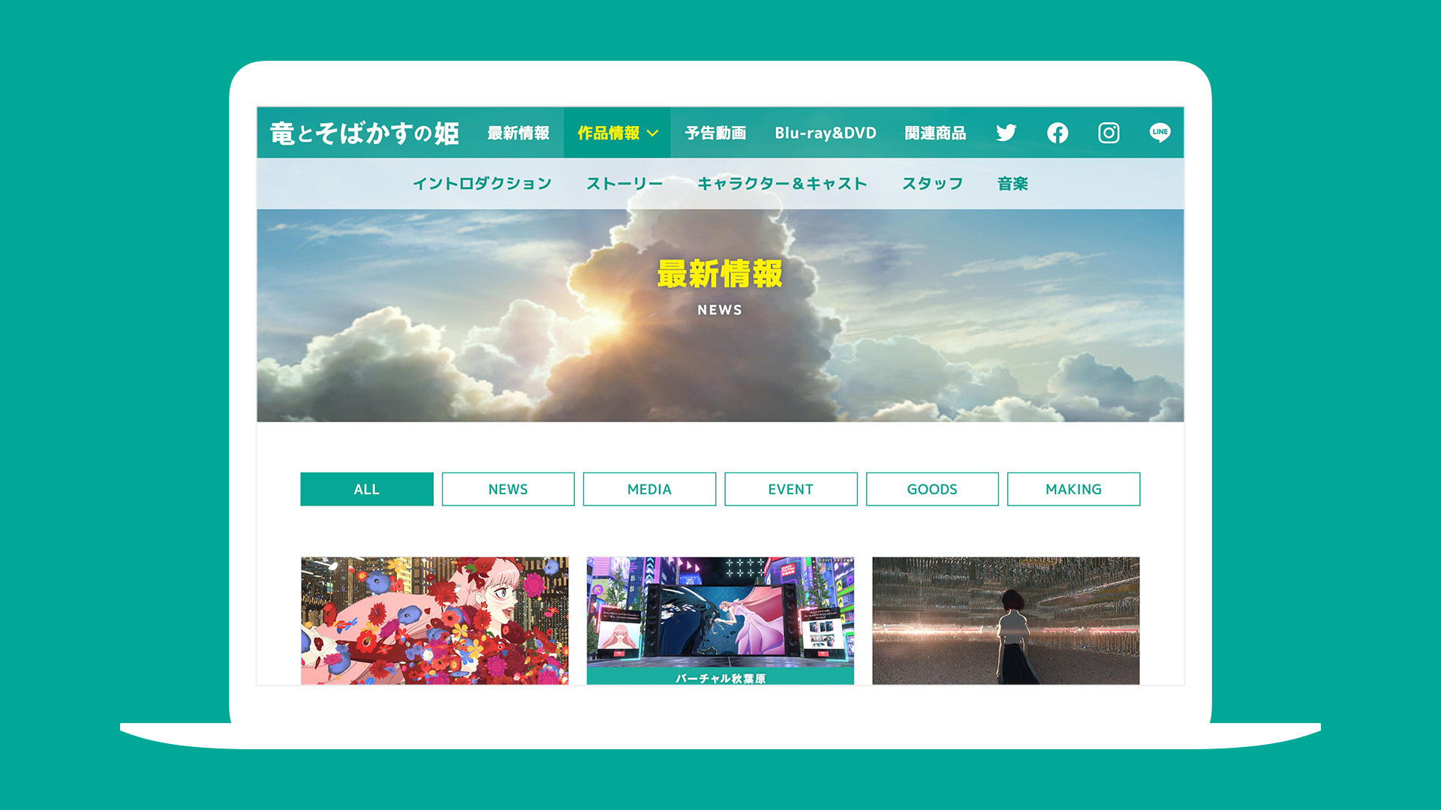Open the Facebook icon link
This screenshot has height=810, width=1441.
pos(1057,133)
